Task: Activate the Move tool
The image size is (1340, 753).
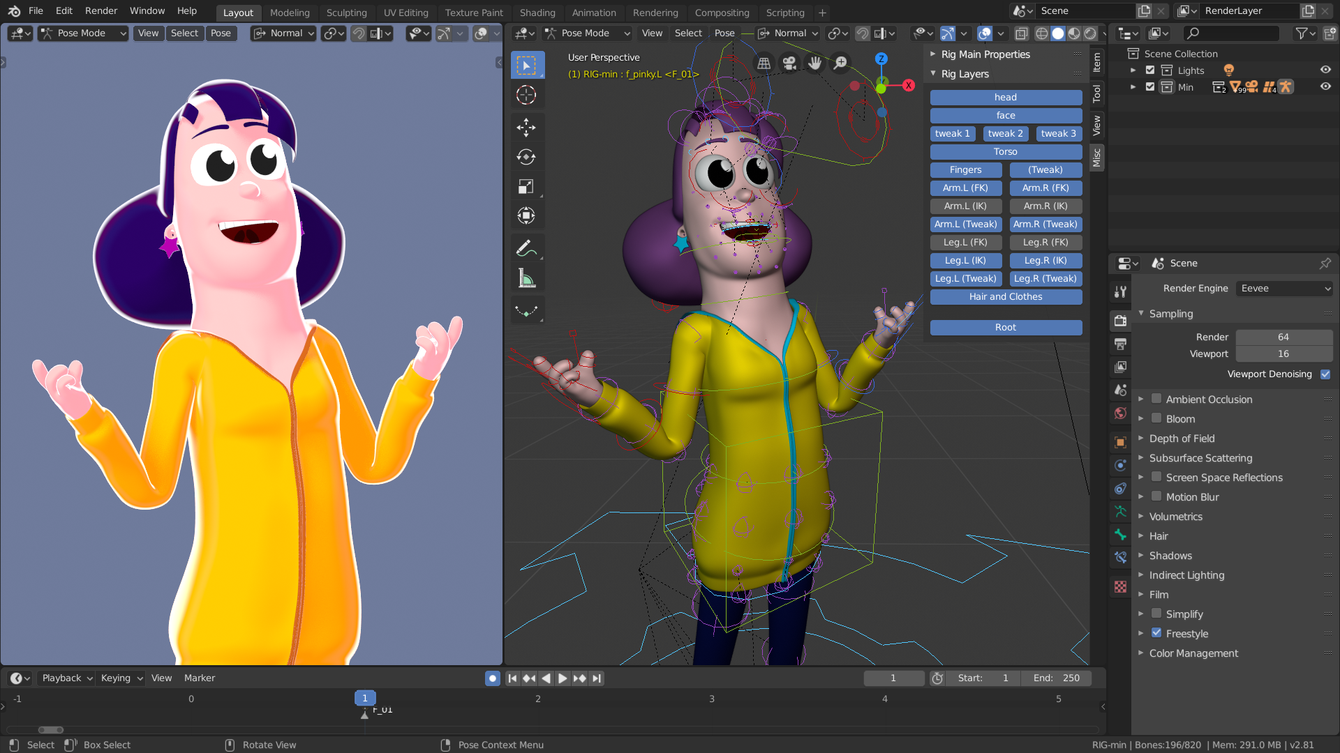Action: [526, 127]
